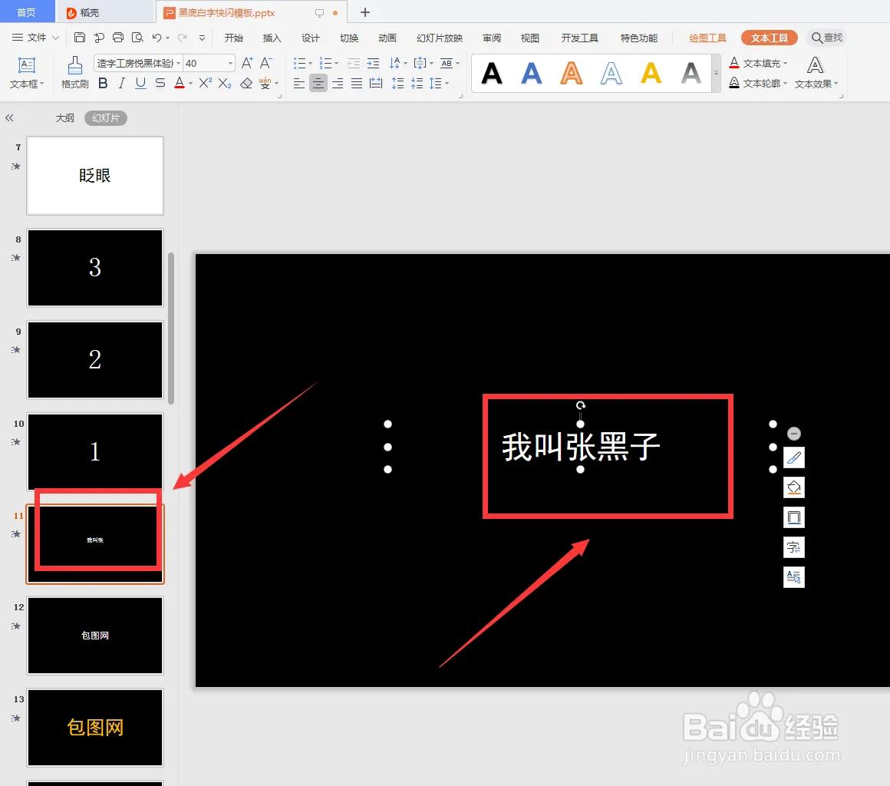Screen dimensions: 890x786
Task: Open the 视图 View tab
Action: pos(529,38)
